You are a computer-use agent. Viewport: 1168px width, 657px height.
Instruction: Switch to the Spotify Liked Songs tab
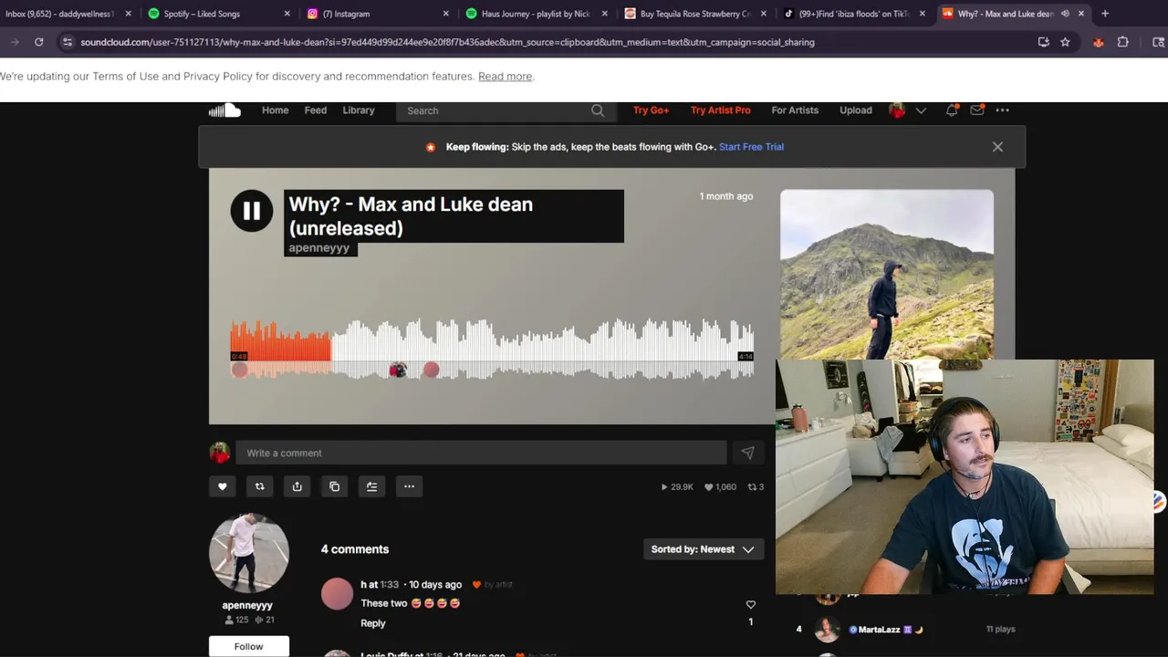click(x=217, y=14)
